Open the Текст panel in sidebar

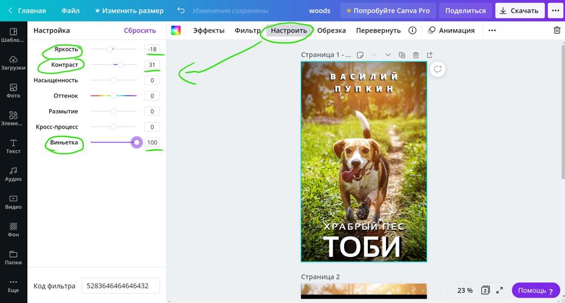pos(13,145)
